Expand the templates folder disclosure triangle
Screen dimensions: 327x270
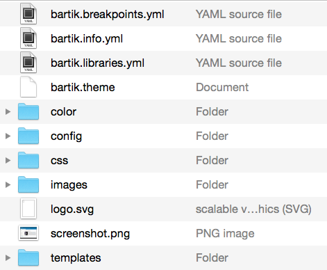[x=8, y=257]
